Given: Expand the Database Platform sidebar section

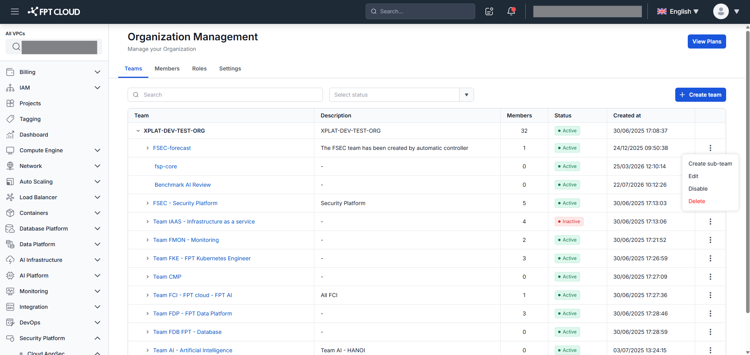Looking at the screenshot, I should click(x=97, y=229).
